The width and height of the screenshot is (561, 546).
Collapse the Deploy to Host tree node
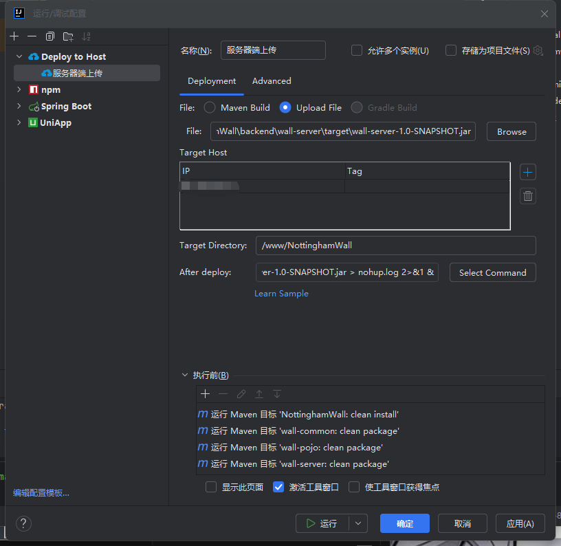tap(19, 56)
